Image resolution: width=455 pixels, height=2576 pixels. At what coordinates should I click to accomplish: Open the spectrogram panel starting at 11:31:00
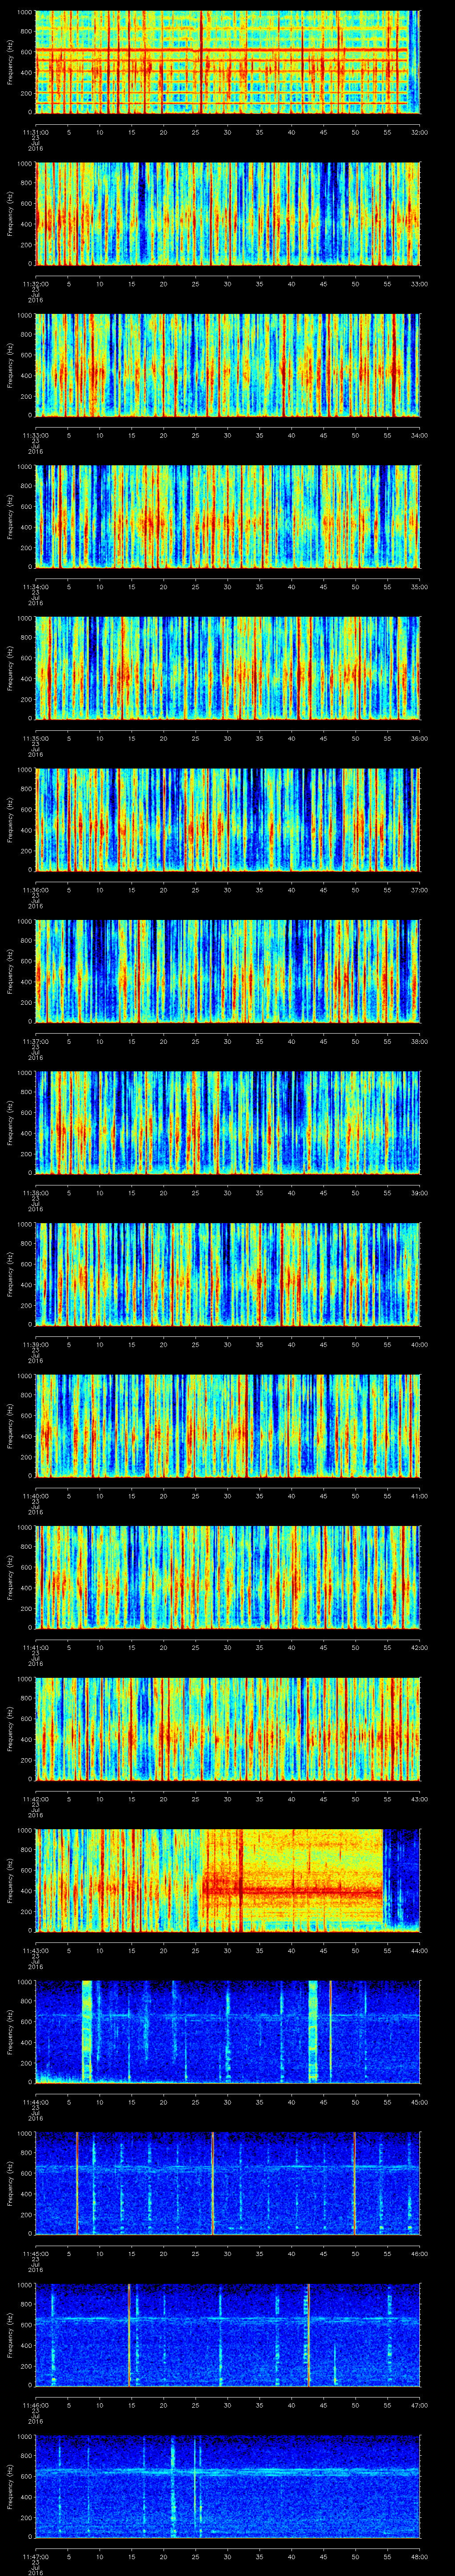[x=228, y=63]
